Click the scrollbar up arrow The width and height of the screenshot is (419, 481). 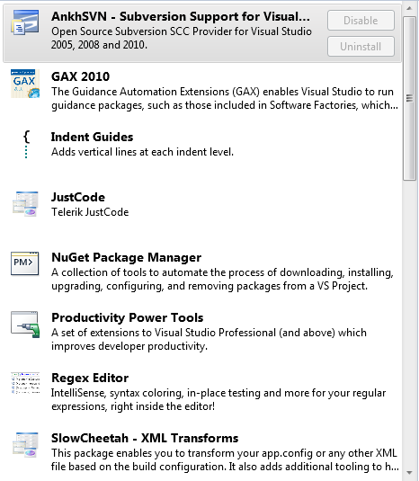[x=409, y=8]
